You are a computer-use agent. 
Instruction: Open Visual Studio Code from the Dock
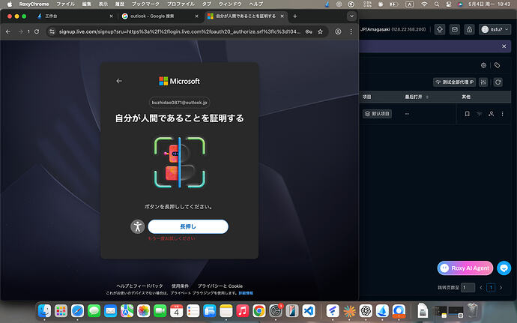309,310
